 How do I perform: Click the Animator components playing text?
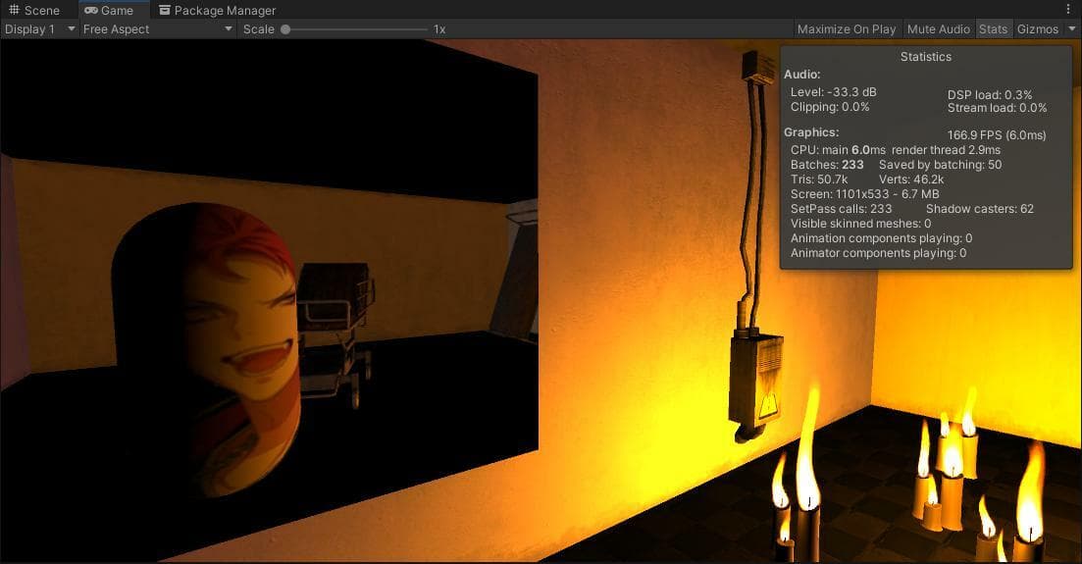878,253
